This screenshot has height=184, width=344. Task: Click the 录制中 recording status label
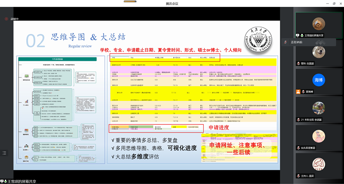(x=15, y=19)
